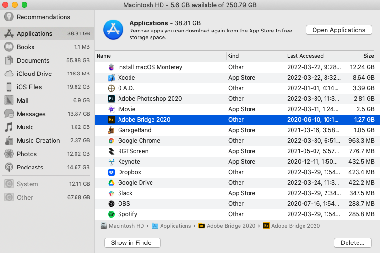The width and height of the screenshot is (380, 253).
Task: Click the large App Store header icon
Action: (x=113, y=30)
